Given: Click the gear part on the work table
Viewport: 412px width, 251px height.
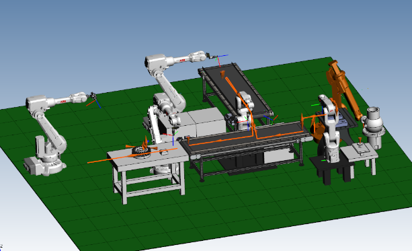Looking at the screenshot, I should tap(141, 151).
